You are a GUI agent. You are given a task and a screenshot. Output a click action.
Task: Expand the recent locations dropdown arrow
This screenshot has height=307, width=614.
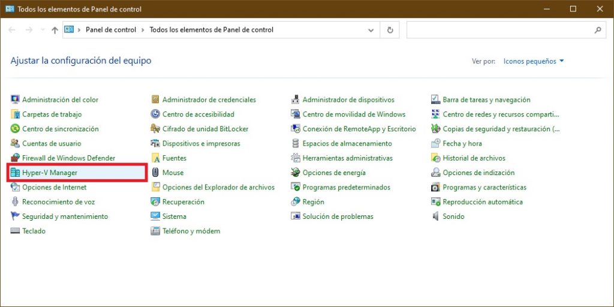point(43,30)
